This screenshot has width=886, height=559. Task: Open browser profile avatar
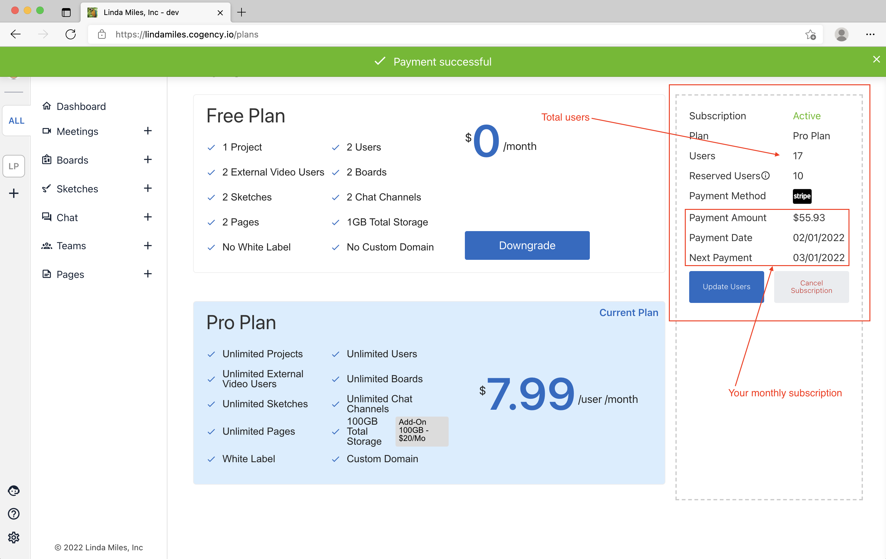tap(841, 35)
